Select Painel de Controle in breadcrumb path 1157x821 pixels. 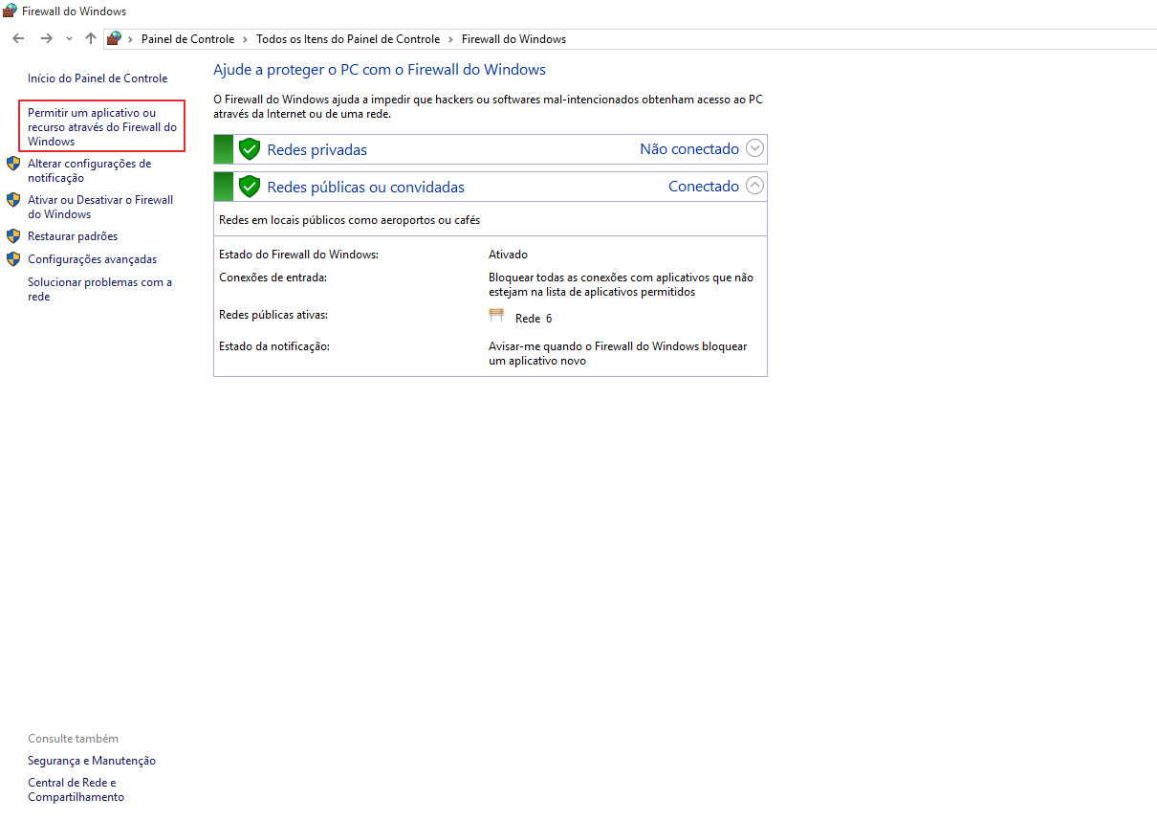[187, 39]
